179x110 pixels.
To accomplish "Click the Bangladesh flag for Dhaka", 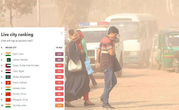I will 8,77.
